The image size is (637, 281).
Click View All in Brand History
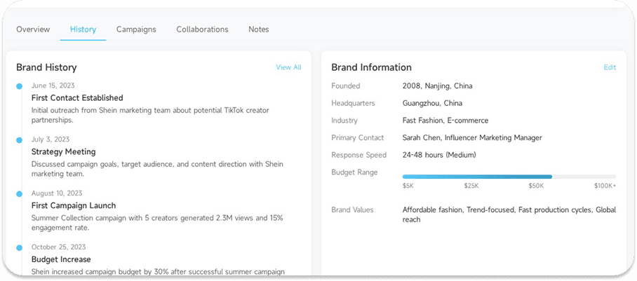(x=288, y=67)
